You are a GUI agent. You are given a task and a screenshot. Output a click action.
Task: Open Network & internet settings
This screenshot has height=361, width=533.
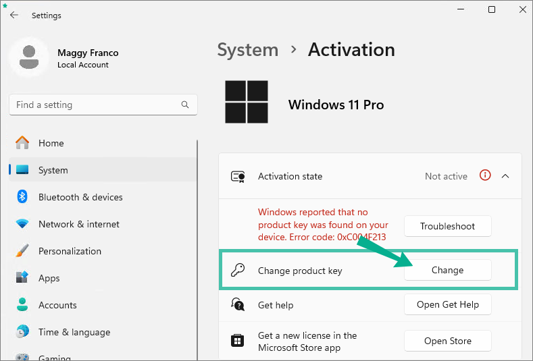[103, 224]
